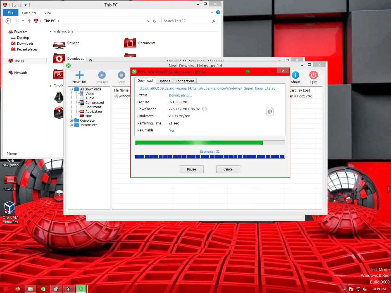Click the Quit power icon
Image resolution: width=391 pixels, height=293 pixels.
pos(313,75)
